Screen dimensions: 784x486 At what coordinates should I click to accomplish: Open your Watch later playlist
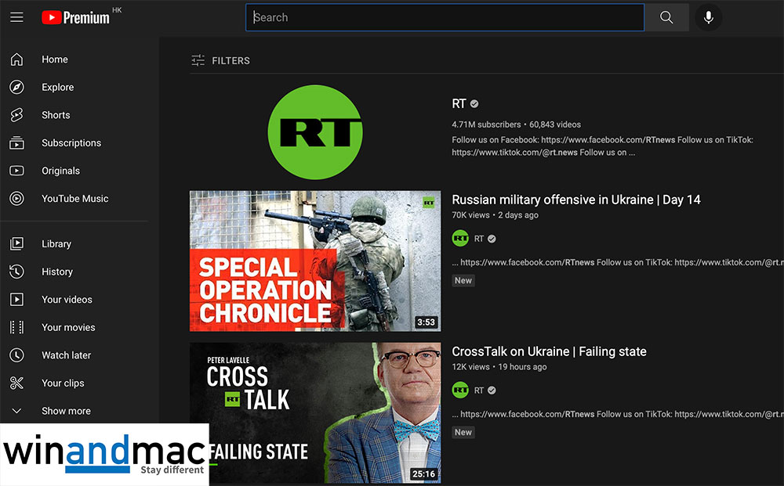coord(66,355)
